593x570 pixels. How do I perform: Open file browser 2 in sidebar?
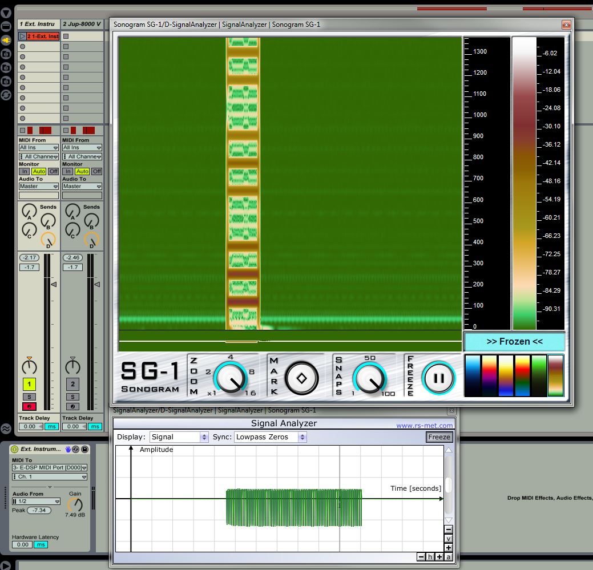[x=6, y=67]
